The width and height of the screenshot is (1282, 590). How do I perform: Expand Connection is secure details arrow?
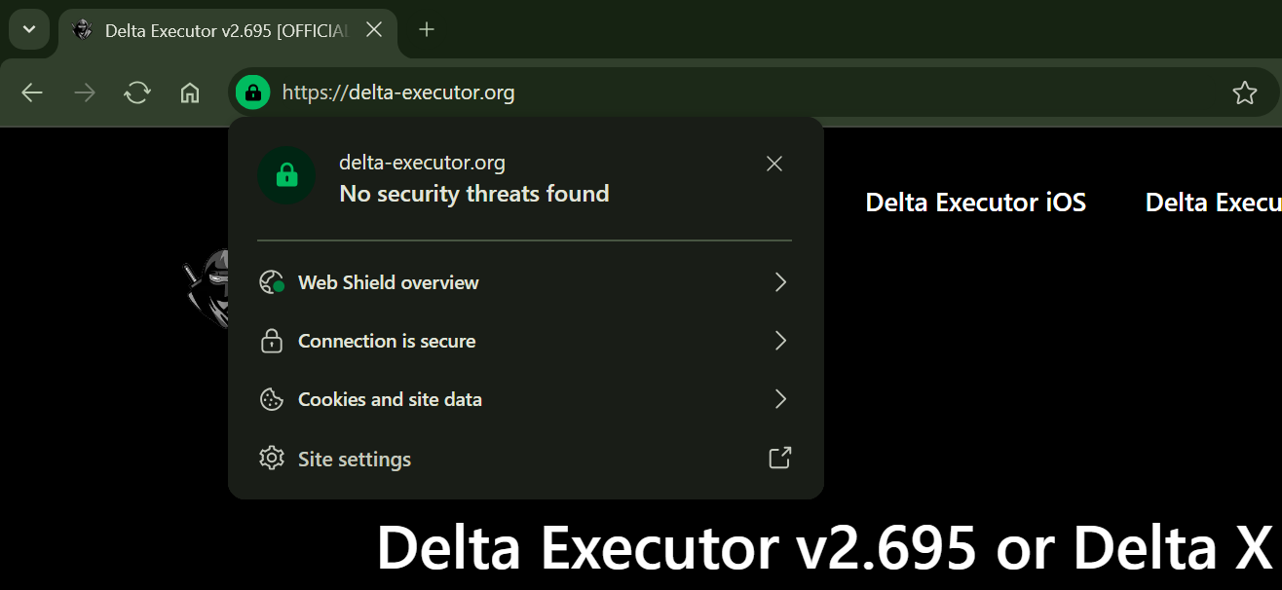click(x=779, y=341)
